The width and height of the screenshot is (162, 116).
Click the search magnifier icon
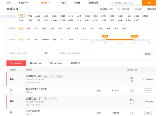112,3
